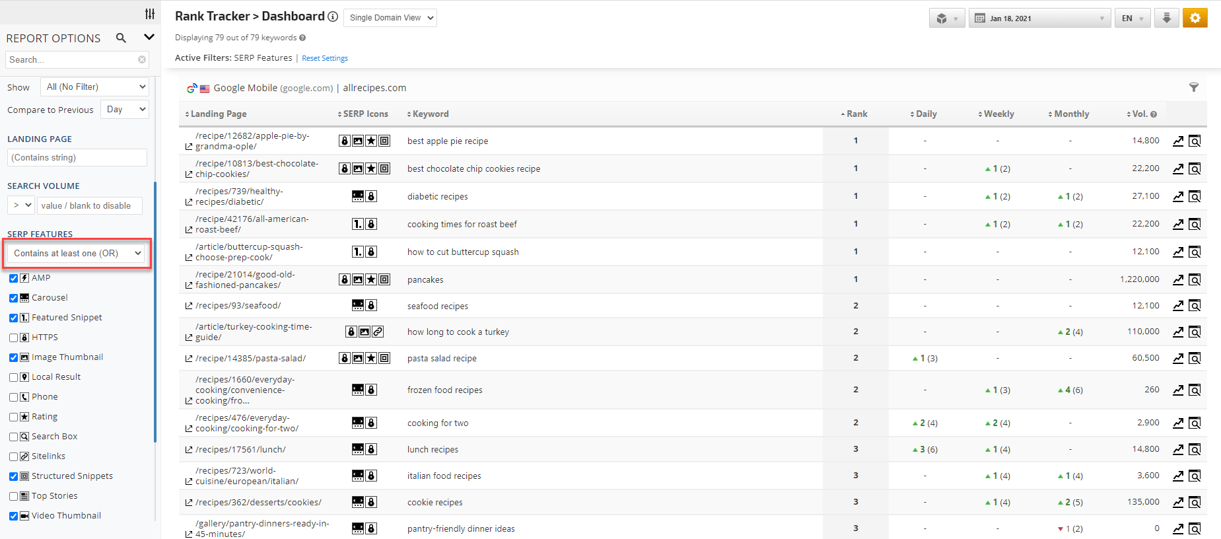Uncheck the AMP checkbox
The image size is (1221, 539).
tap(14, 278)
